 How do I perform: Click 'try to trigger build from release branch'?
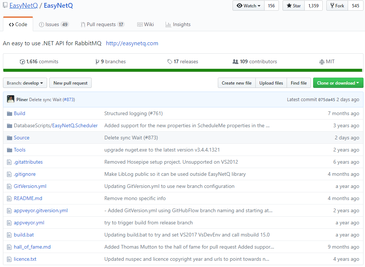click(149, 223)
